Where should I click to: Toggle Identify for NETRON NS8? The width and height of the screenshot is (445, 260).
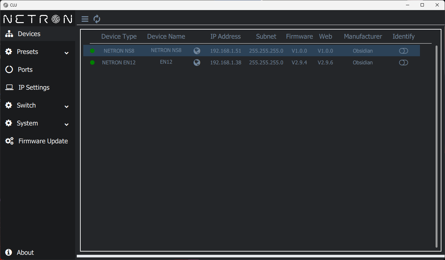(x=403, y=51)
